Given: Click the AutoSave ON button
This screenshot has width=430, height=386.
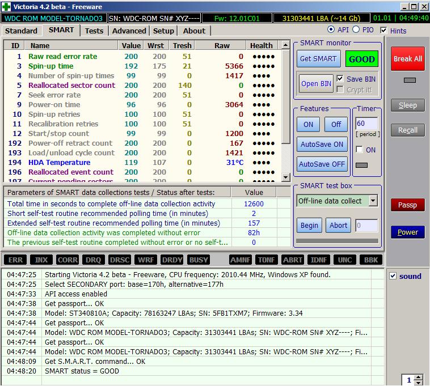Looking at the screenshot, I should (322, 144).
